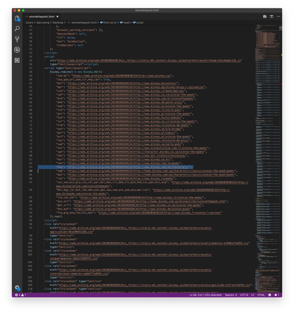Follow the character.disney.co.jp link
The width and height of the screenshot is (294, 313).
click(x=136, y=152)
